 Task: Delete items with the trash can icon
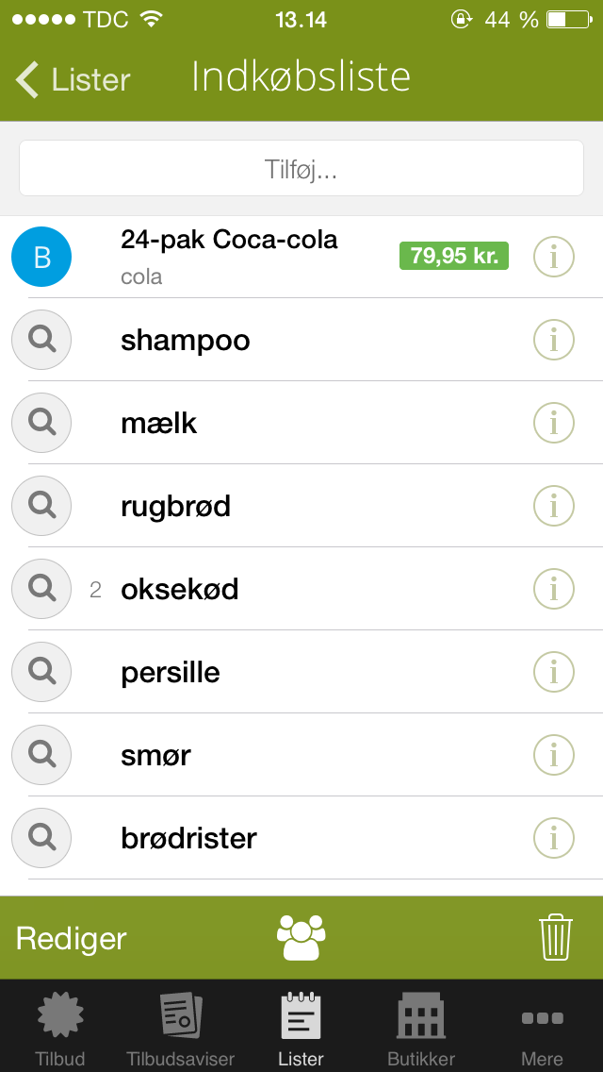555,938
